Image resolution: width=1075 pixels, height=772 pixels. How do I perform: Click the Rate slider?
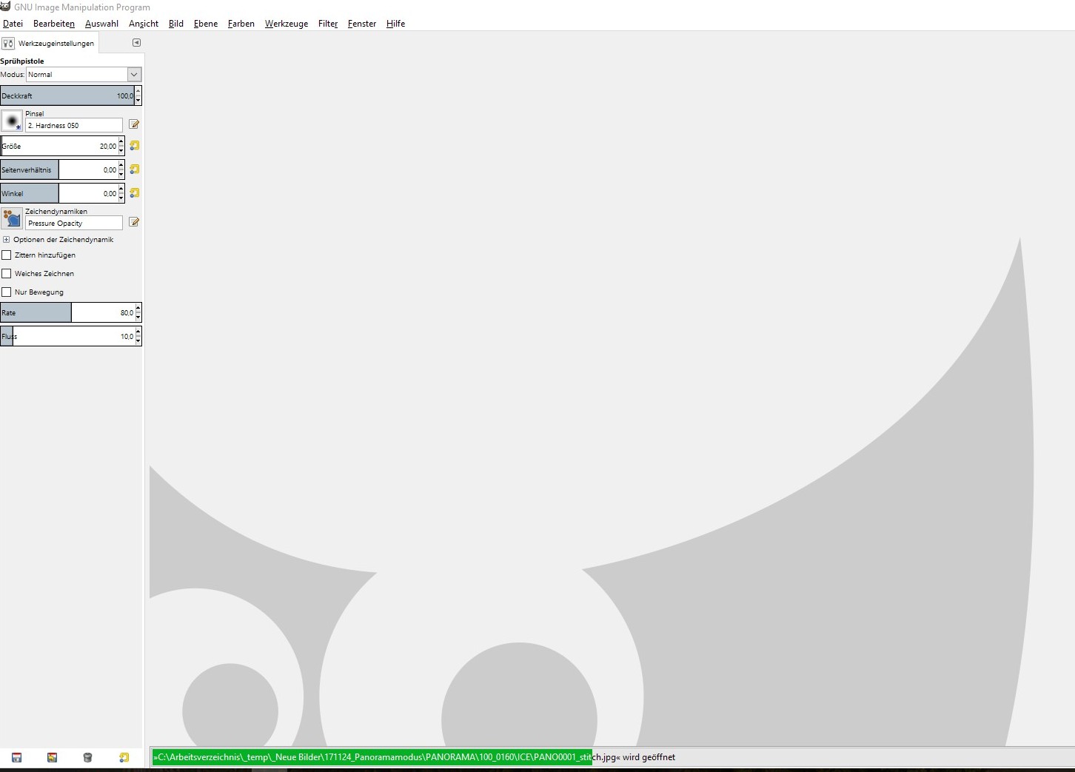[67, 313]
